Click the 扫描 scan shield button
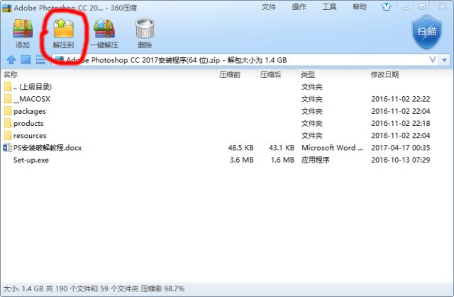Screen dimensions: 454x297 coord(427,33)
